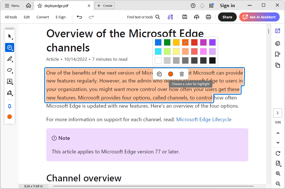Open the Edit menu
This screenshot has height=189, width=285.
tap(27, 17)
